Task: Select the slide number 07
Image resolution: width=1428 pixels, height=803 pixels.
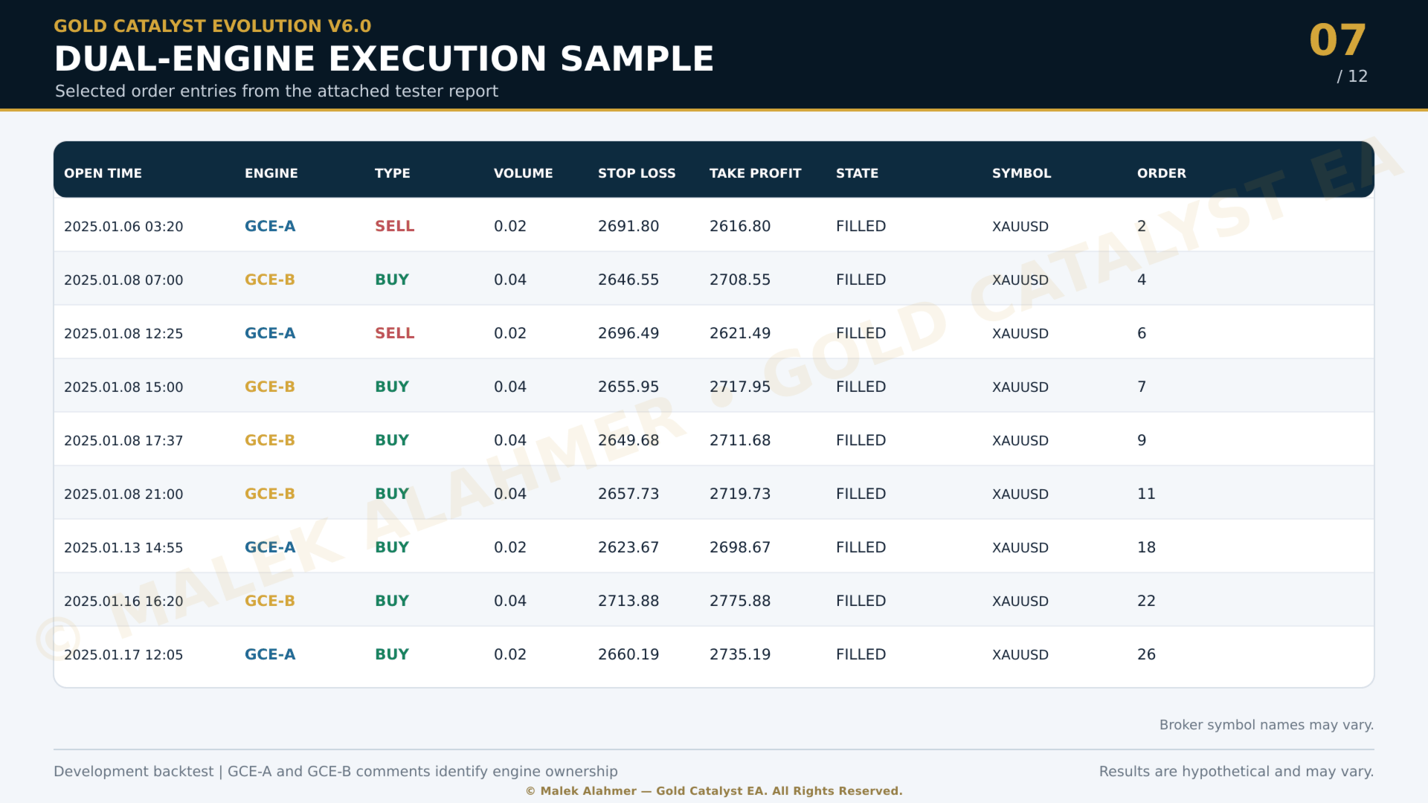Action: (x=1338, y=39)
